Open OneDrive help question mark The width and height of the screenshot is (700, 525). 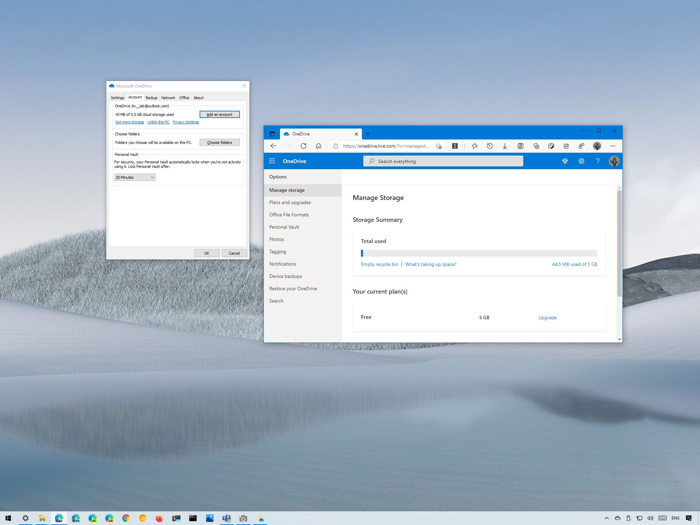(597, 161)
